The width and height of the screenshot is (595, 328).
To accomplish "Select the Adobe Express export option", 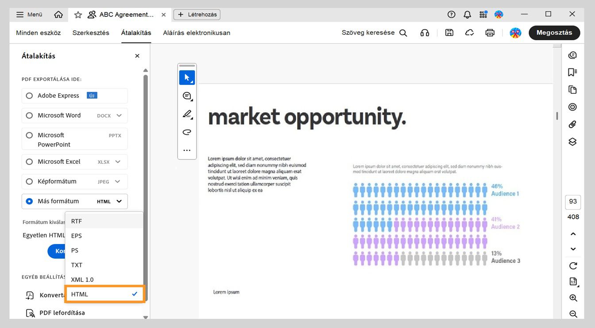I will pyautogui.click(x=29, y=95).
